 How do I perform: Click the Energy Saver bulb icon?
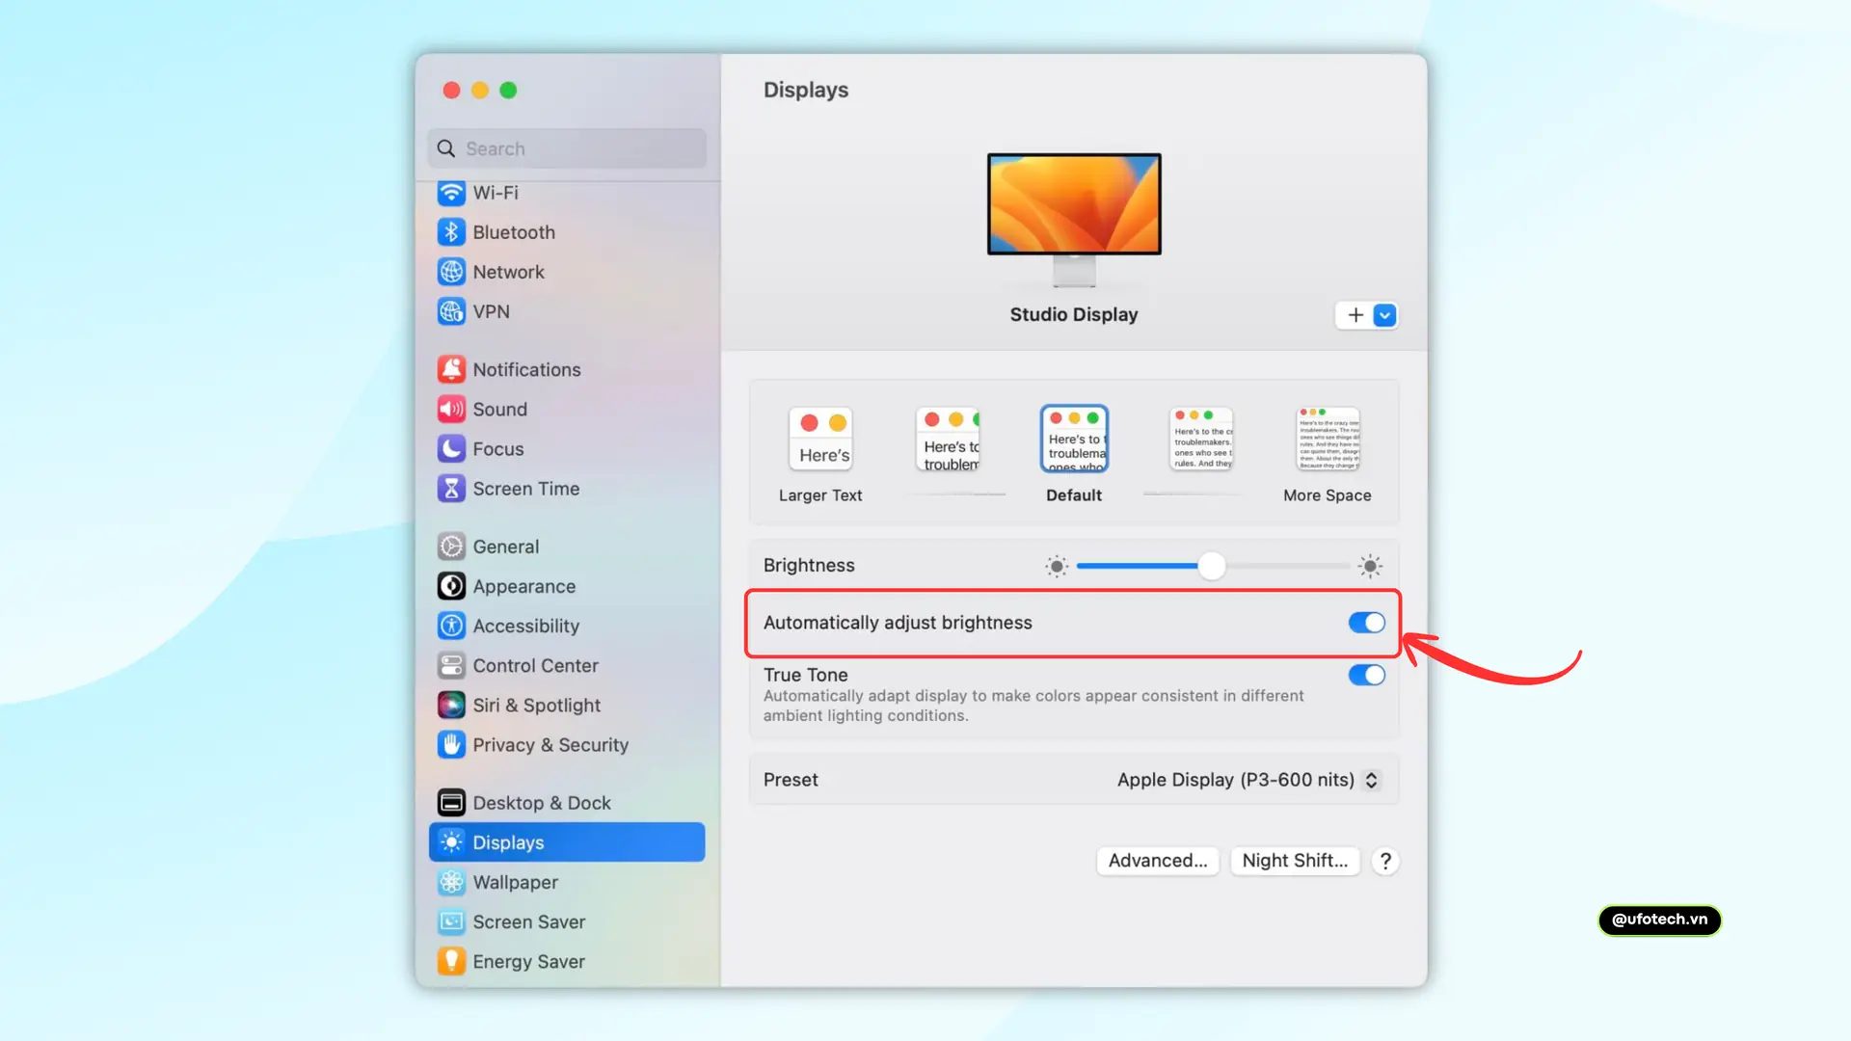451,961
